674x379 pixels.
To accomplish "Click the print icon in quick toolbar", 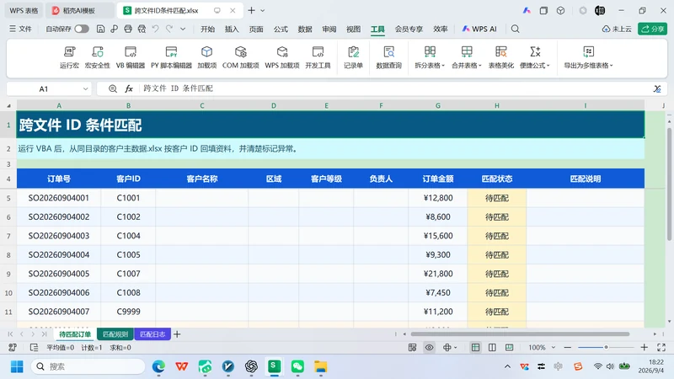I will coord(128,29).
